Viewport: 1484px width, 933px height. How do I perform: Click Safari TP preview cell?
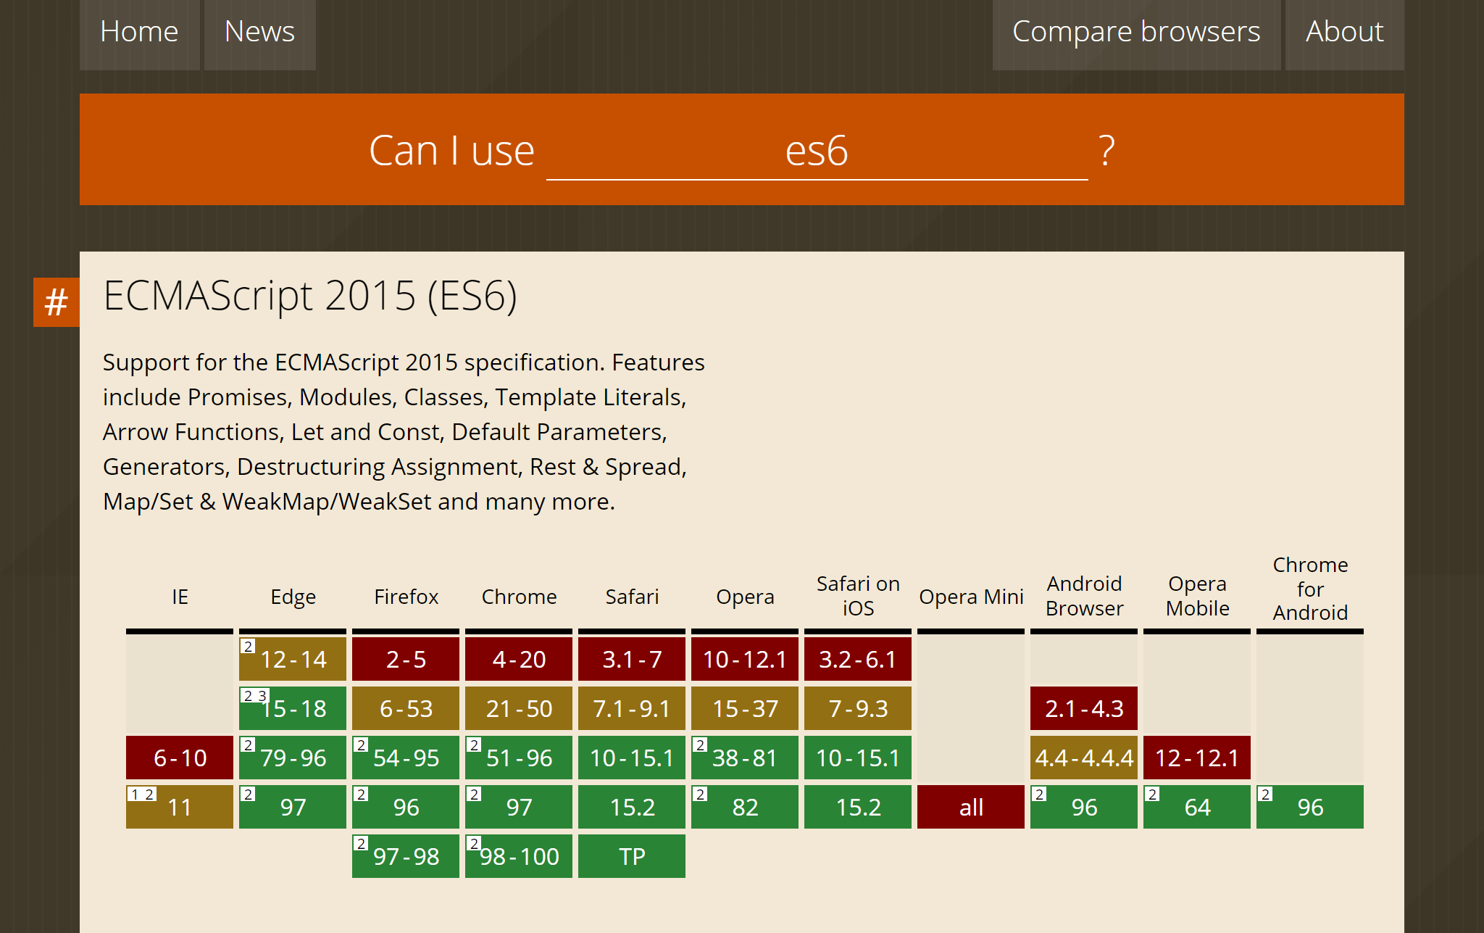coord(632,856)
